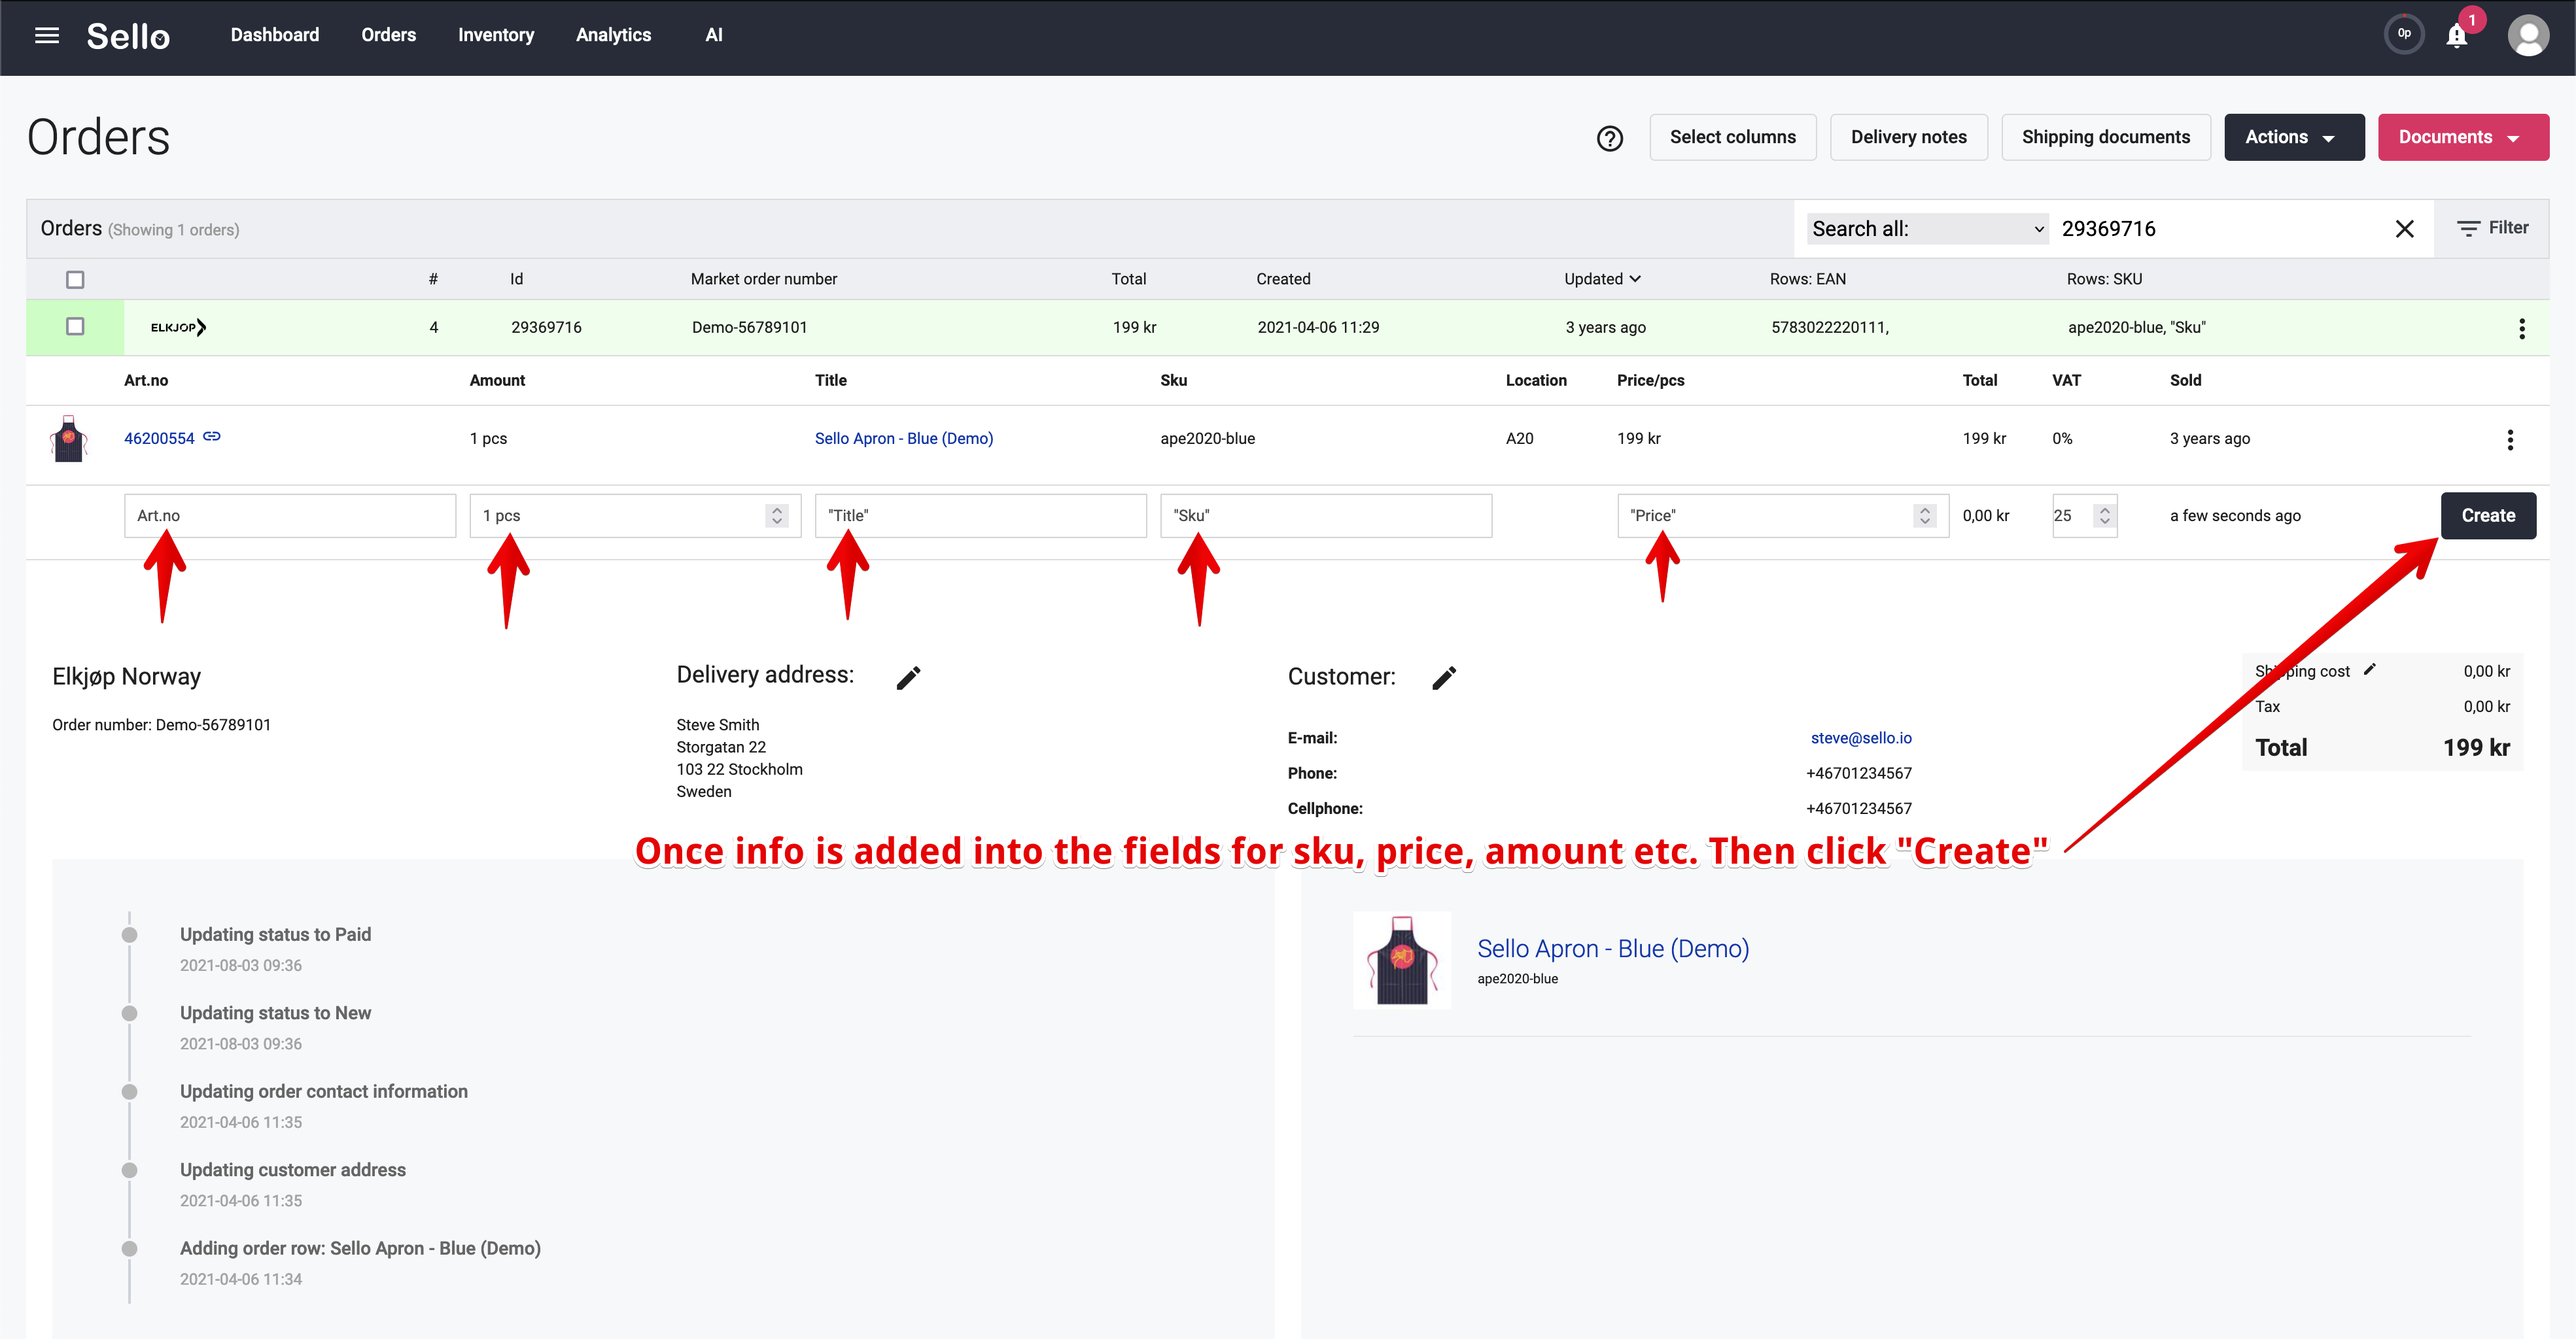The width and height of the screenshot is (2576, 1339).
Task: Click market order number Demo-56789101 cell
Action: coord(749,327)
